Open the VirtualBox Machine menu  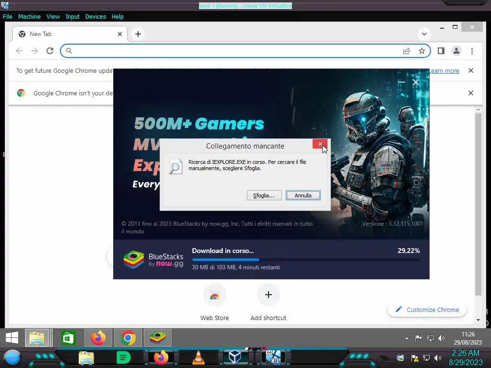click(29, 17)
